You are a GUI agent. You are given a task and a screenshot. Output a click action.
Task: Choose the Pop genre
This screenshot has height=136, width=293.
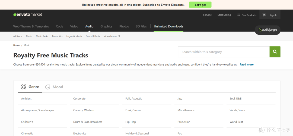(x=180, y=133)
